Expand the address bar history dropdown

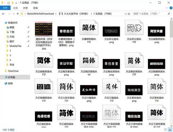pyautogui.click(x=125, y=14)
